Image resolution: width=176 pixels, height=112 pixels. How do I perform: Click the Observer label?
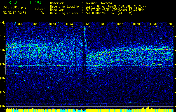(x=57, y=3)
